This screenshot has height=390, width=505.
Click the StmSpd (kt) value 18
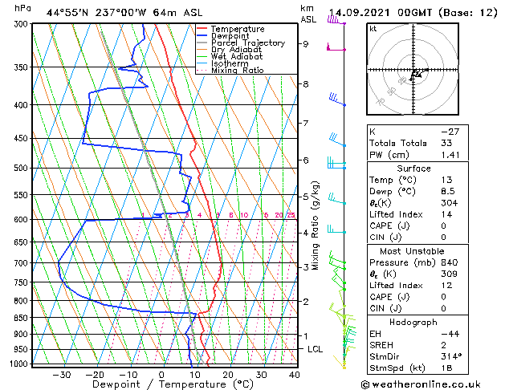click(446, 368)
